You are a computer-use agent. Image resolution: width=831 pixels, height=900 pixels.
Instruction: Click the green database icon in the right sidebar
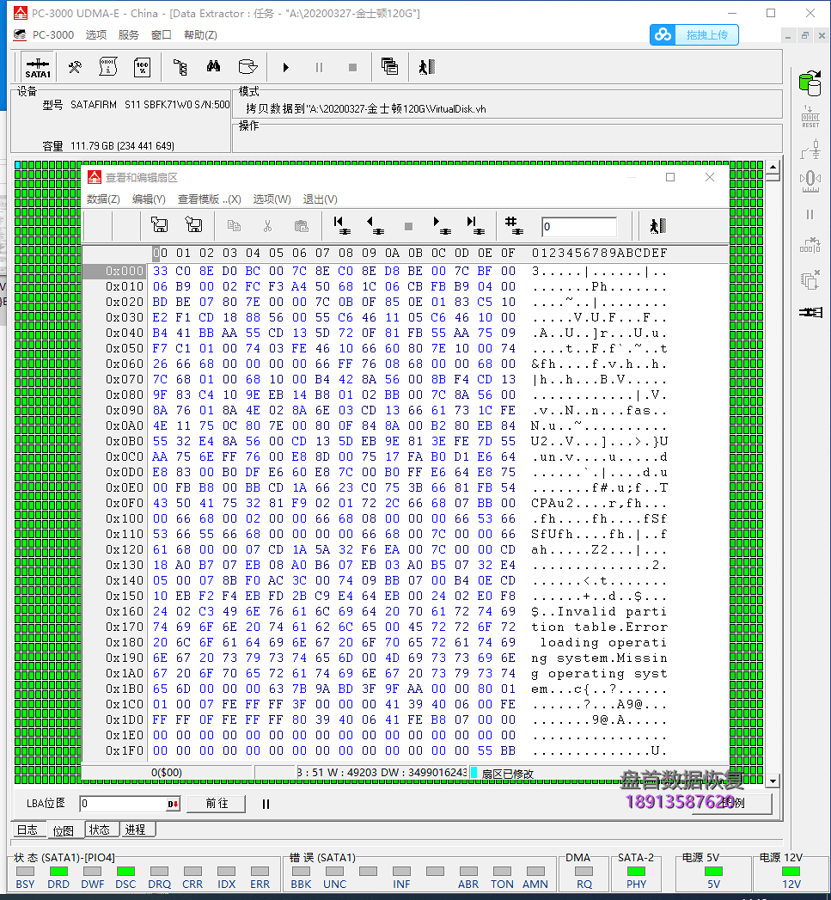pos(810,83)
